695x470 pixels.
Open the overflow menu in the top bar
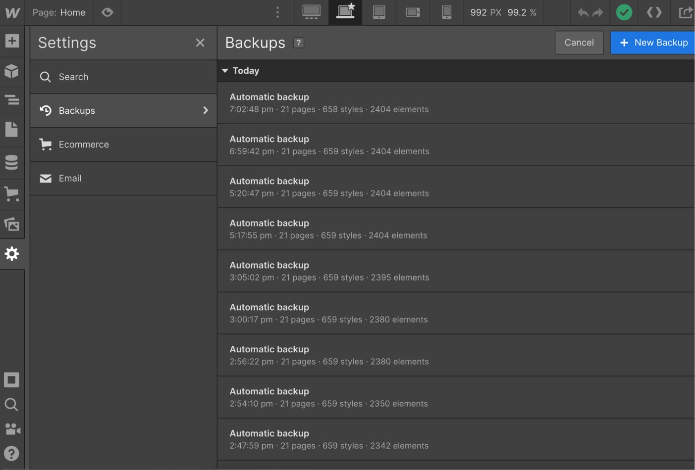coord(277,12)
